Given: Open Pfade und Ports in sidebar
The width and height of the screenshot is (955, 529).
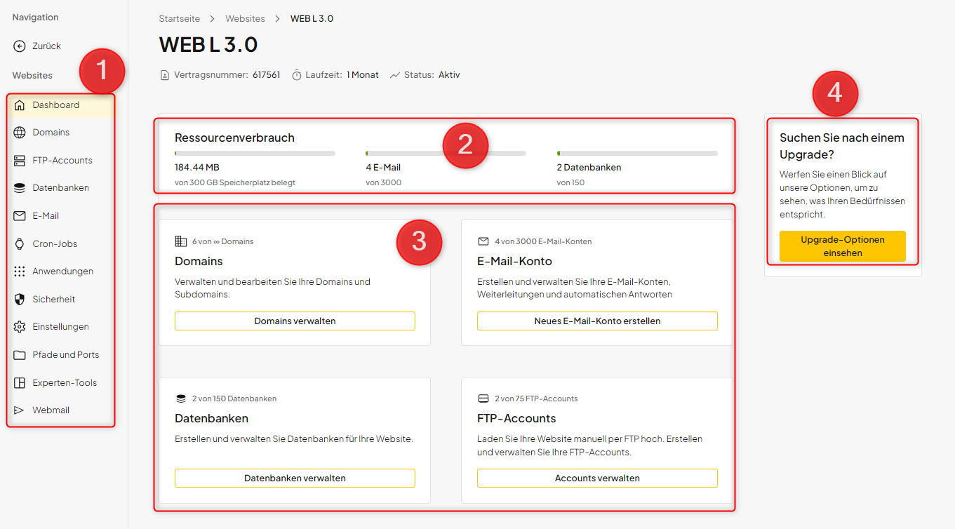Looking at the screenshot, I should (x=65, y=355).
